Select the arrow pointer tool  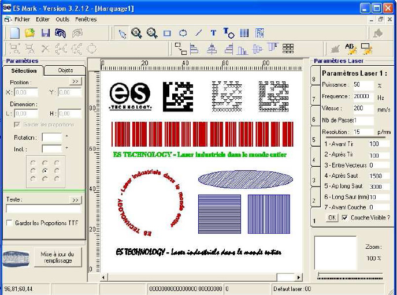pos(123,33)
